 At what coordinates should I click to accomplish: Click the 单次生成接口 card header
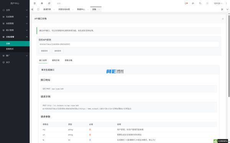pyautogui.click(x=129, y=70)
